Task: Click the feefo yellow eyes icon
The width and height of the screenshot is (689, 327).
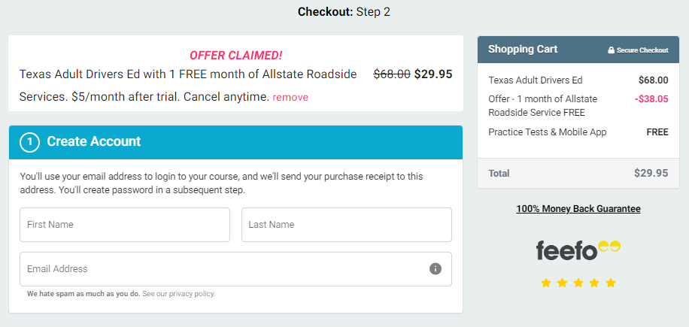Action: click(x=610, y=247)
